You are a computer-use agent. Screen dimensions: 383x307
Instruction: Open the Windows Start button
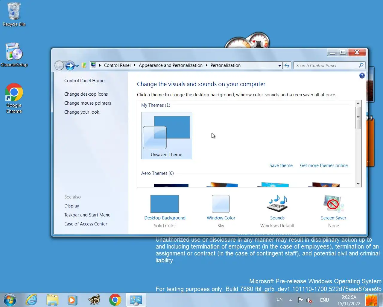pyautogui.click(x=10, y=300)
